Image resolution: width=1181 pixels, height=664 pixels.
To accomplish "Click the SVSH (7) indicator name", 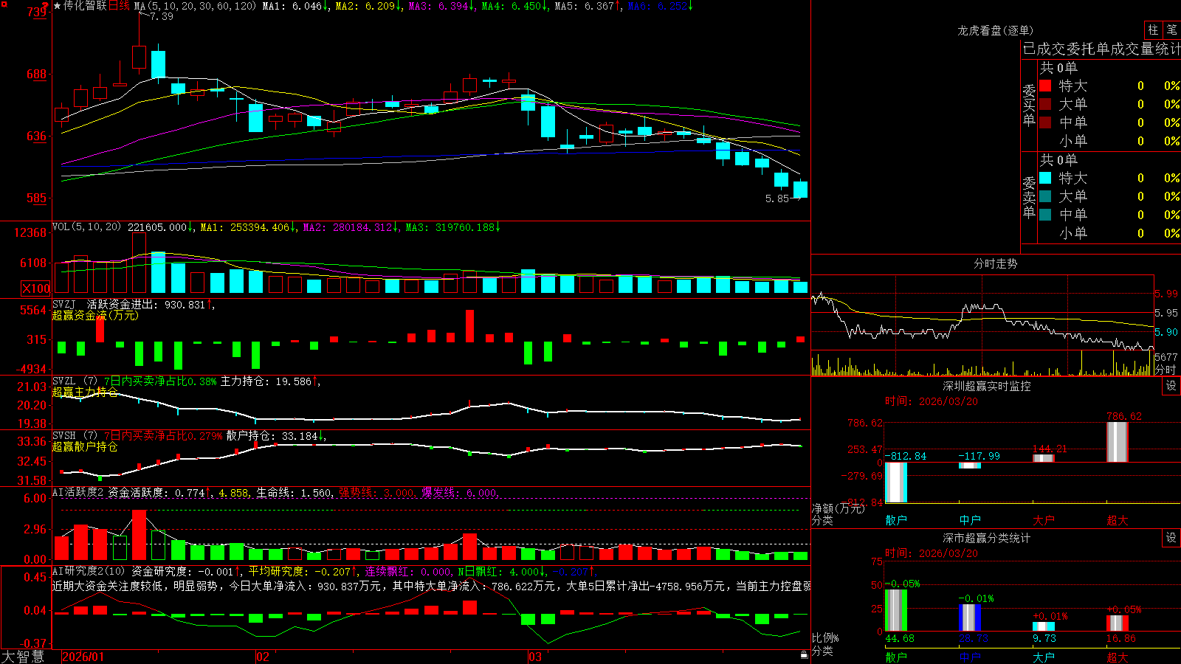I will (x=75, y=435).
